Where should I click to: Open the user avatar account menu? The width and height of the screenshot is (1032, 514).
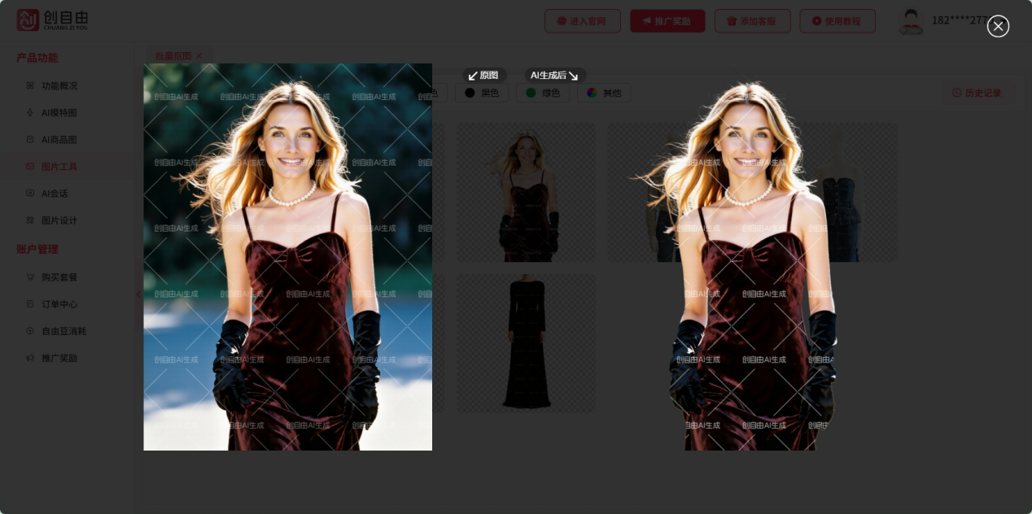coord(911,21)
